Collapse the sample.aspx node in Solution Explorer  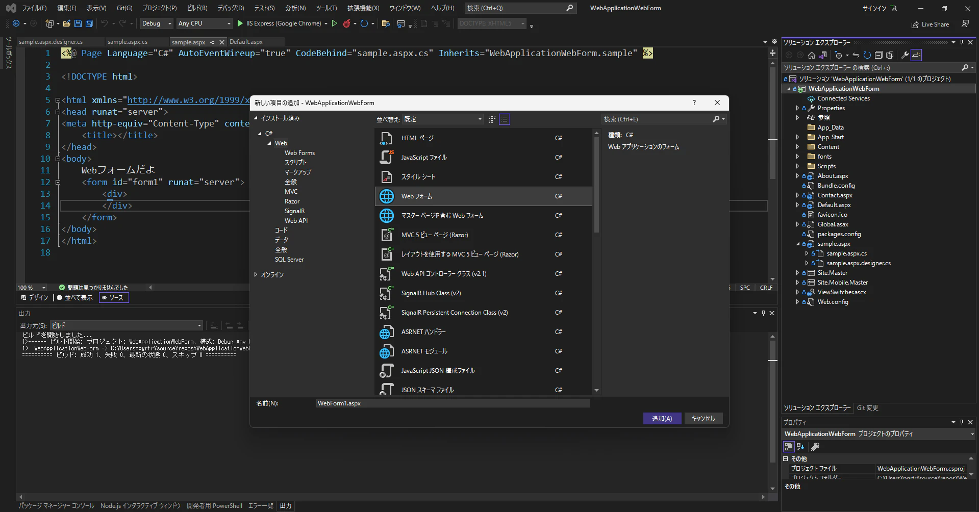pyautogui.click(x=797, y=244)
